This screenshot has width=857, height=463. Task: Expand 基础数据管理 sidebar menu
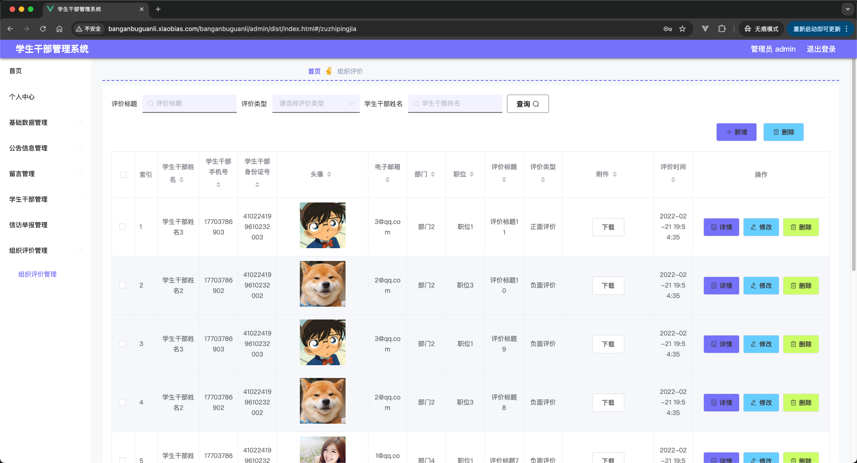(46, 122)
